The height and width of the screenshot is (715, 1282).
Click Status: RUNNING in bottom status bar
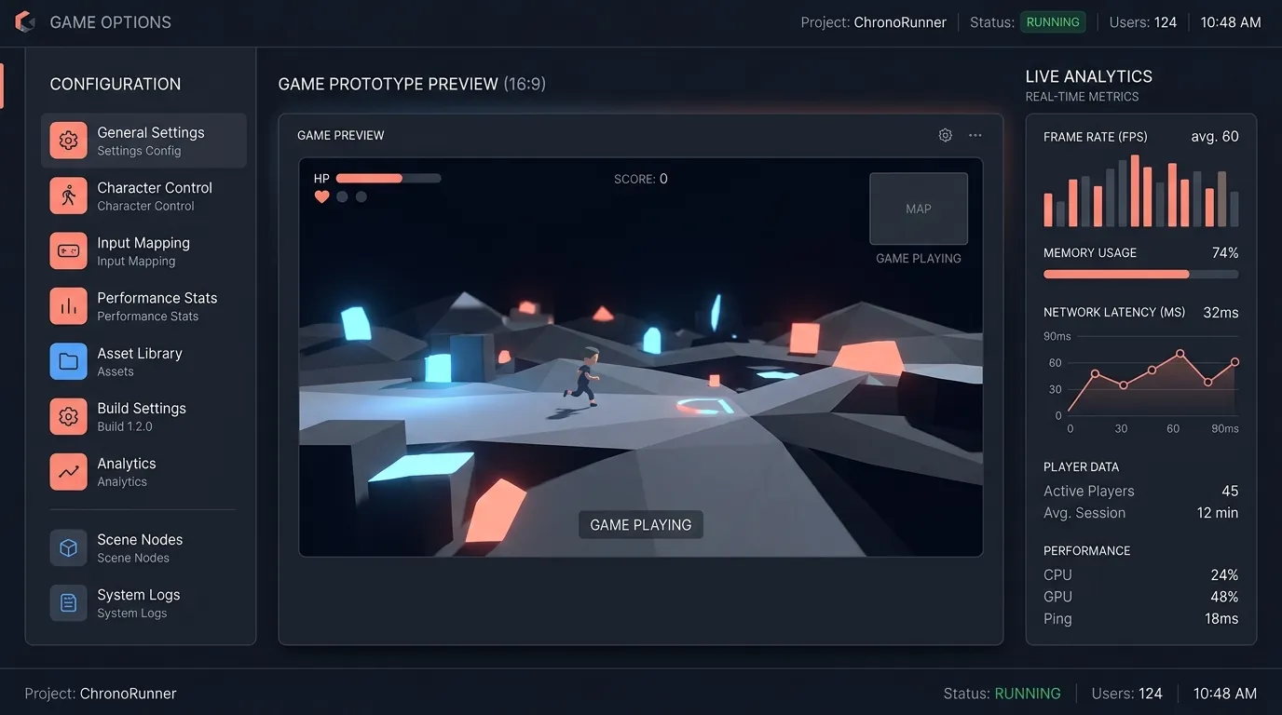(x=1002, y=693)
